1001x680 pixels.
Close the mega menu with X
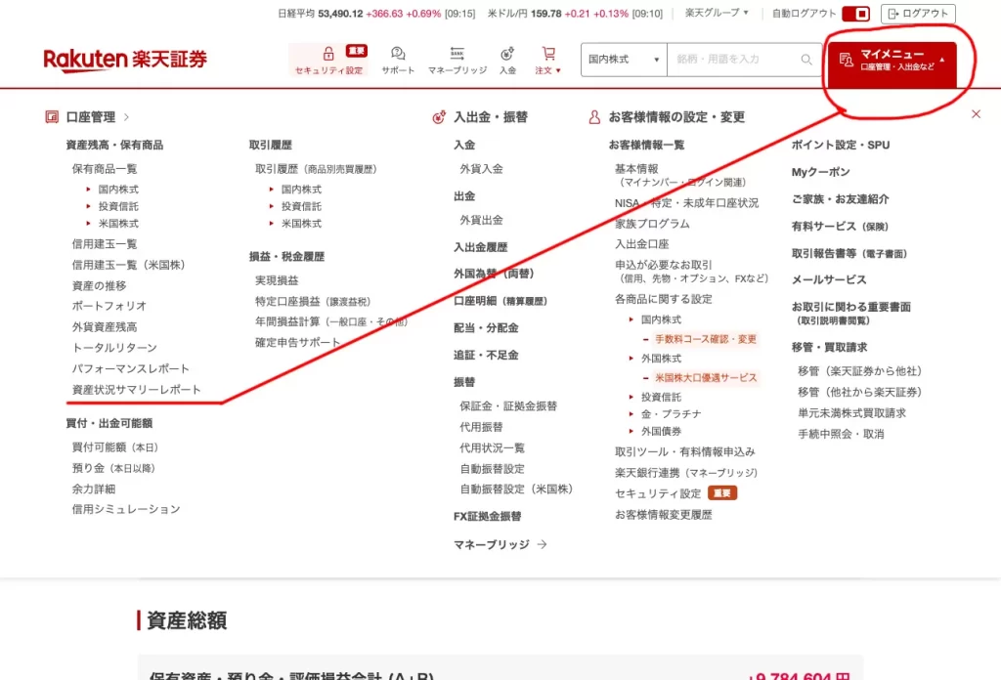(x=976, y=114)
